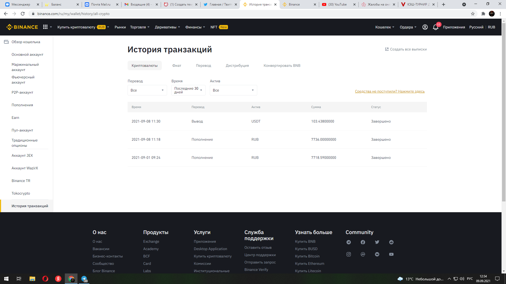Open Обзор кошелька in sidebar
Screen dimensions: 506x284
coord(26,42)
